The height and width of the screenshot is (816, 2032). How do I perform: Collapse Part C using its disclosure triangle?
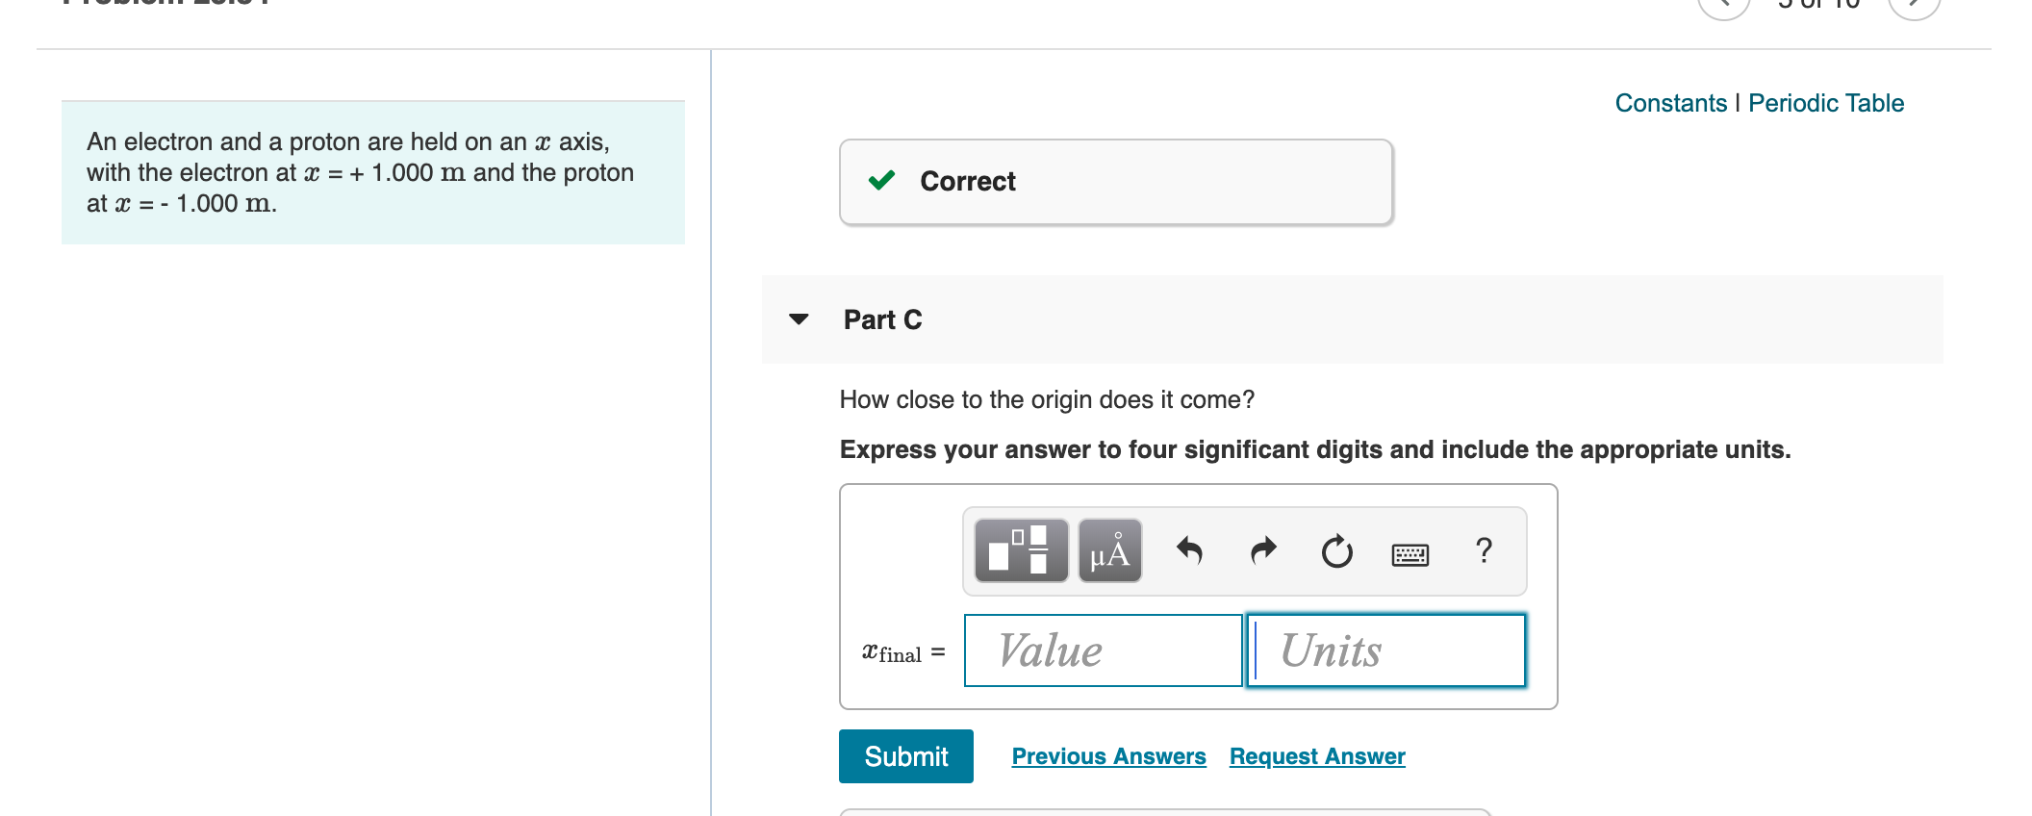tap(799, 319)
